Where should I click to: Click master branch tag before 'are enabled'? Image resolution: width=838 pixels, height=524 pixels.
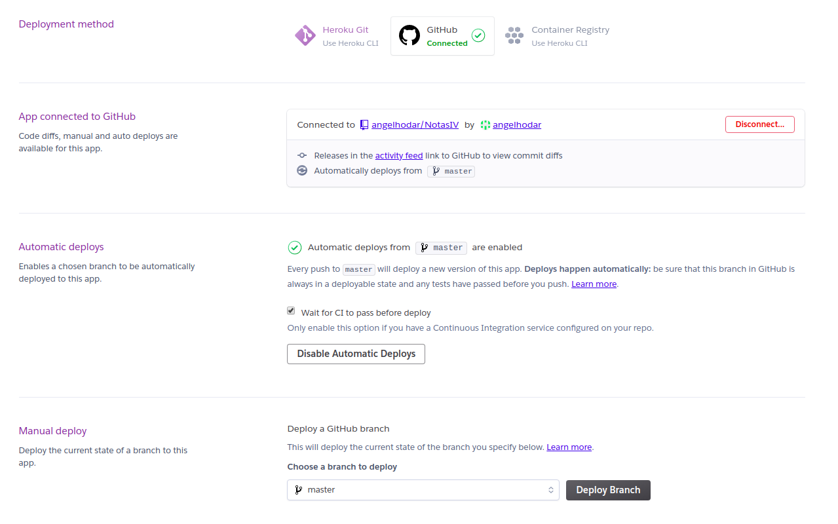(x=441, y=248)
